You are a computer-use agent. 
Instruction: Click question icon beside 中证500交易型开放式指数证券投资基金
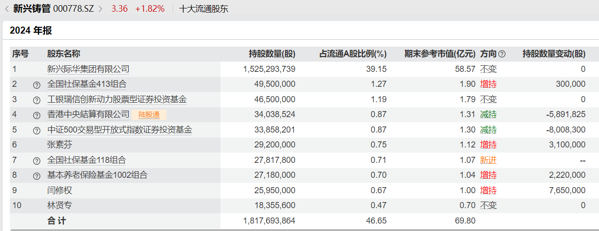tap(37, 130)
